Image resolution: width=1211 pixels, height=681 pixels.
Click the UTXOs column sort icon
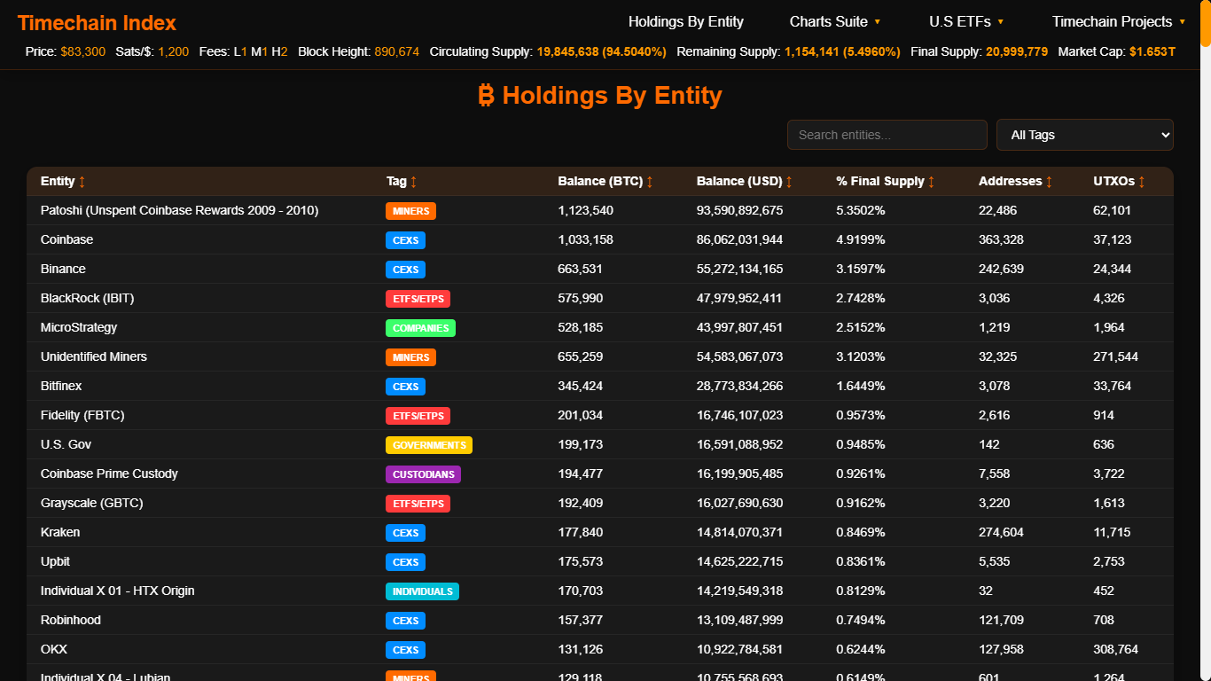pyautogui.click(x=1142, y=182)
